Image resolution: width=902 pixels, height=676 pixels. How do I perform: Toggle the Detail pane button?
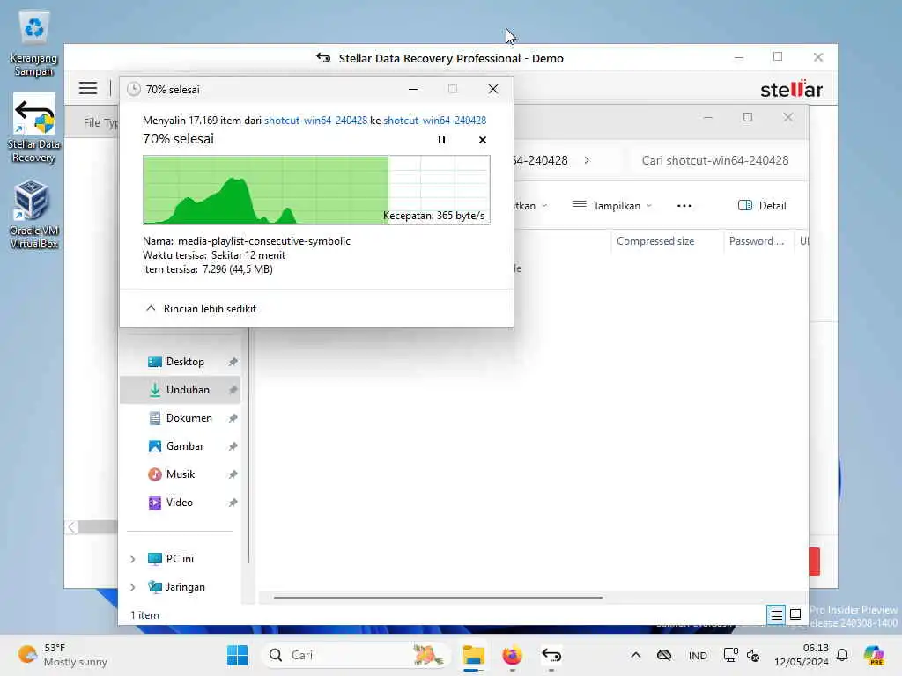[x=762, y=206]
